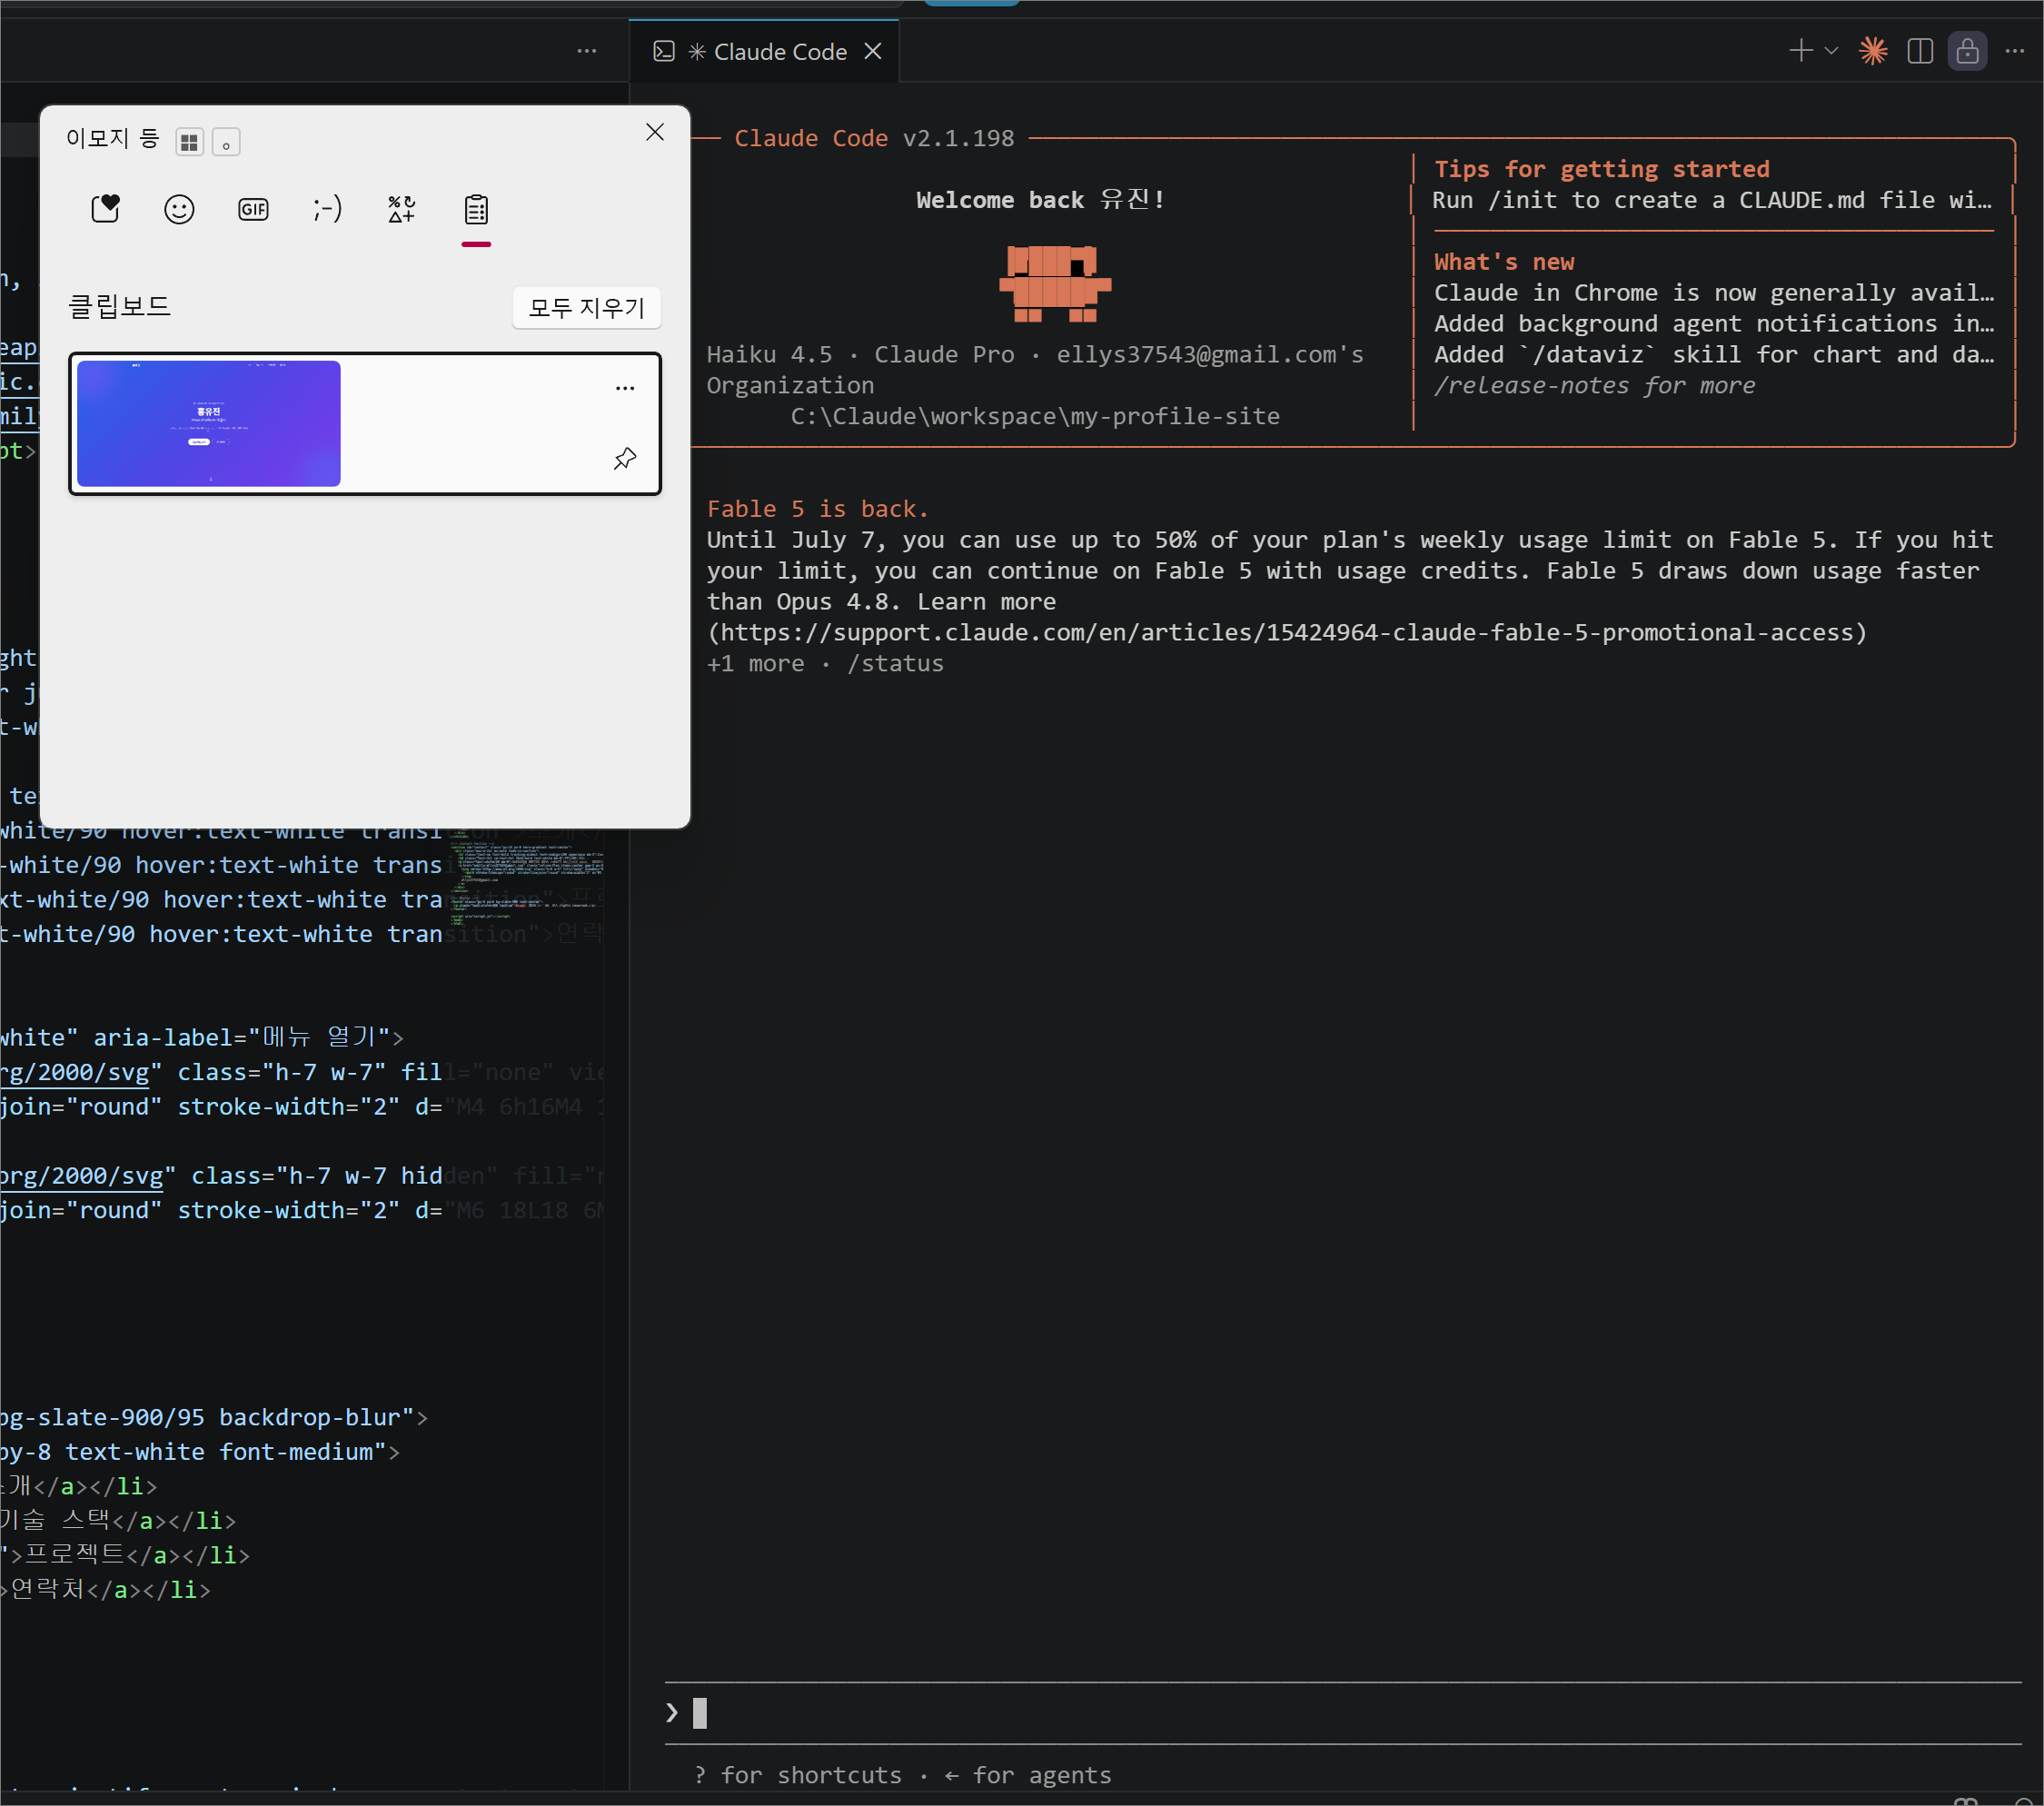The width and height of the screenshot is (2044, 1806).
Task: Open the Recently used heart icon tab
Action: click(x=105, y=209)
